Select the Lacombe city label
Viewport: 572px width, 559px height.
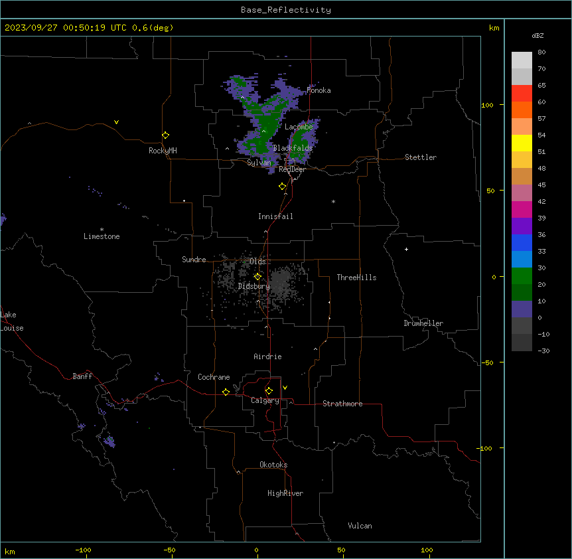[299, 127]
